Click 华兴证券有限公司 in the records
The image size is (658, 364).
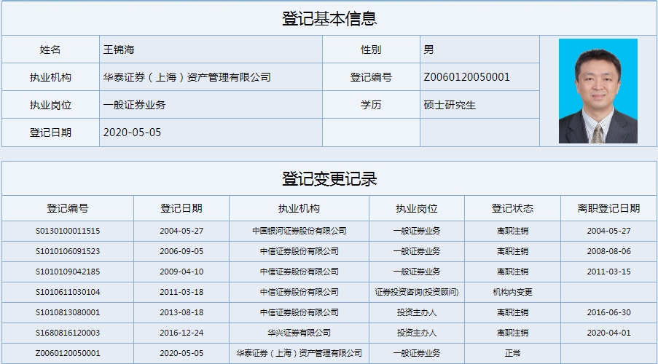(299, 333)
